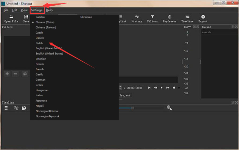Open the File menu

point(6,10)
